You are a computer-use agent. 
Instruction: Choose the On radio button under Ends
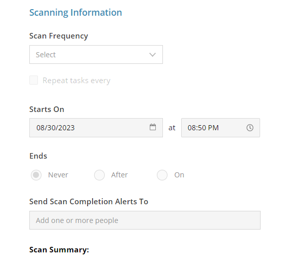[x=162, y=175]
